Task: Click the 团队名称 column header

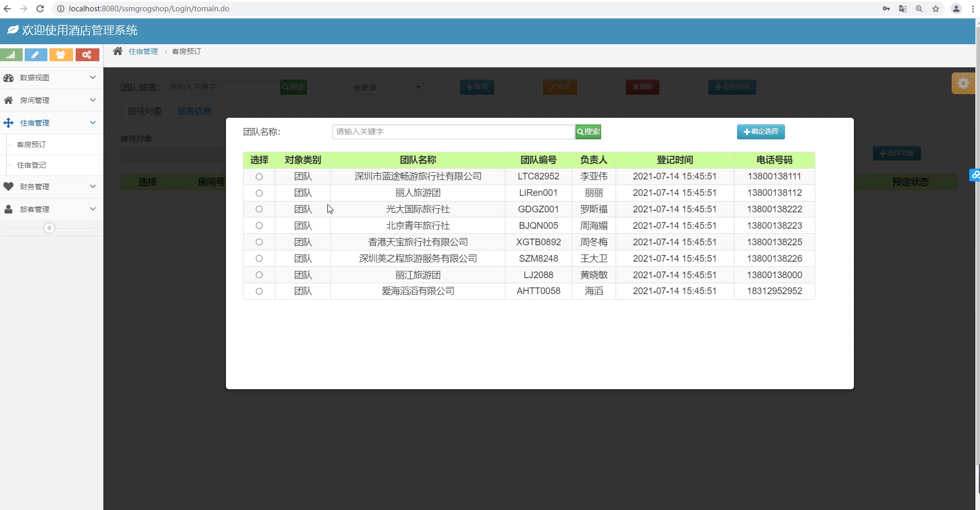Action: pos(418,160)
